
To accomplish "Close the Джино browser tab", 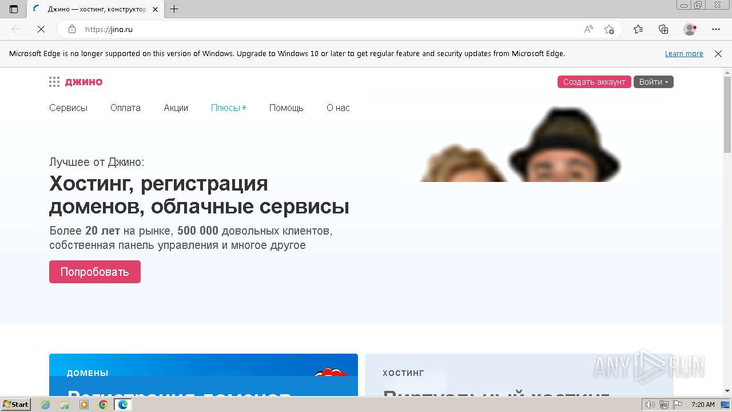I will point(155,9).
